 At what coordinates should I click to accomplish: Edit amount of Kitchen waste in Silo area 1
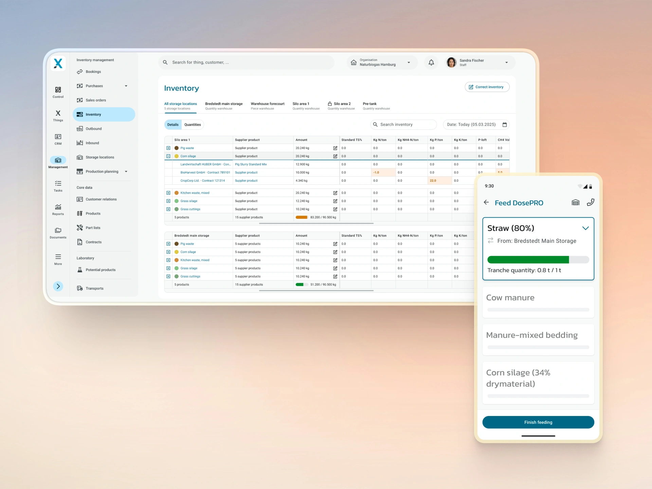click(x=335, y=193)
